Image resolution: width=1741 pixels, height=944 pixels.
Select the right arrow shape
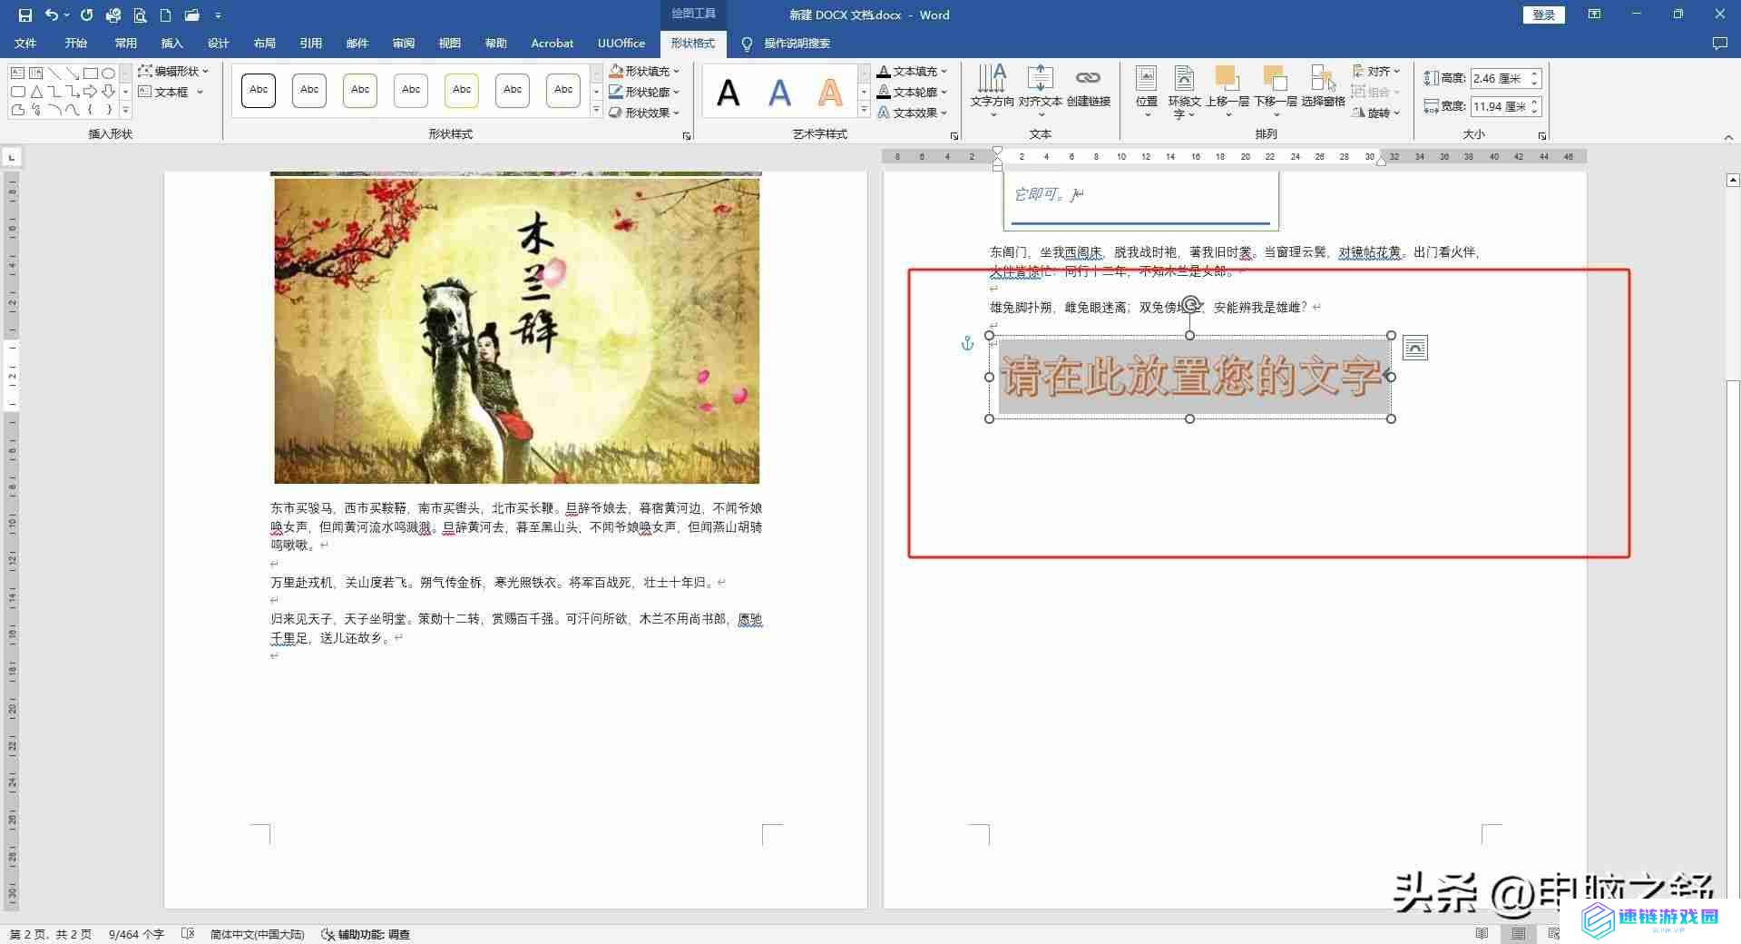(90, 92)
